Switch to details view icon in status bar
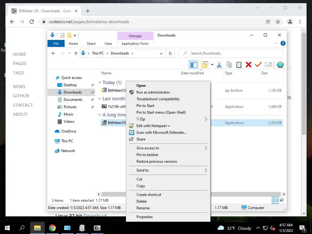Image resolution: width=312 pixels, height=234 pixels. tap(275, 200)
